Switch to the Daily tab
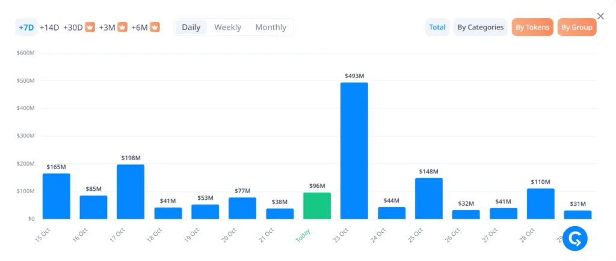Image resolution: width=616 pixels, height=261 pixels. [191, 27]
